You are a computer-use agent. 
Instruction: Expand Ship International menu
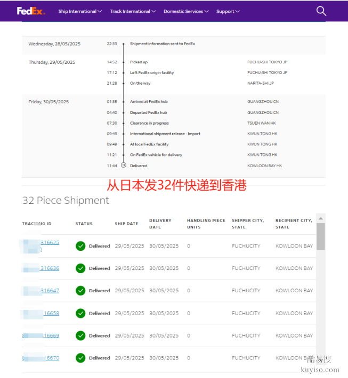click(x=80, y=11)
